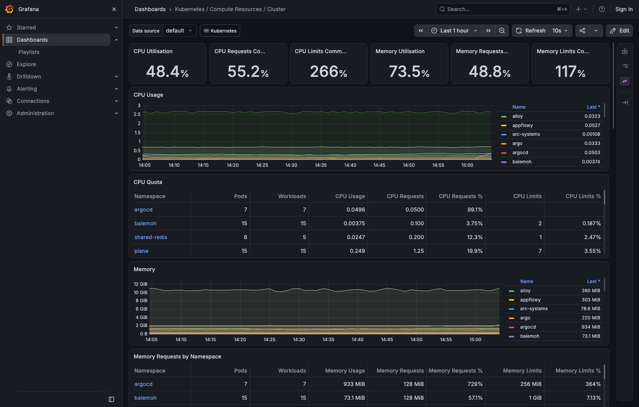Click the Kubernetes dashboard links button
This screenshot has width=639, height=407.
pos(220,31)
